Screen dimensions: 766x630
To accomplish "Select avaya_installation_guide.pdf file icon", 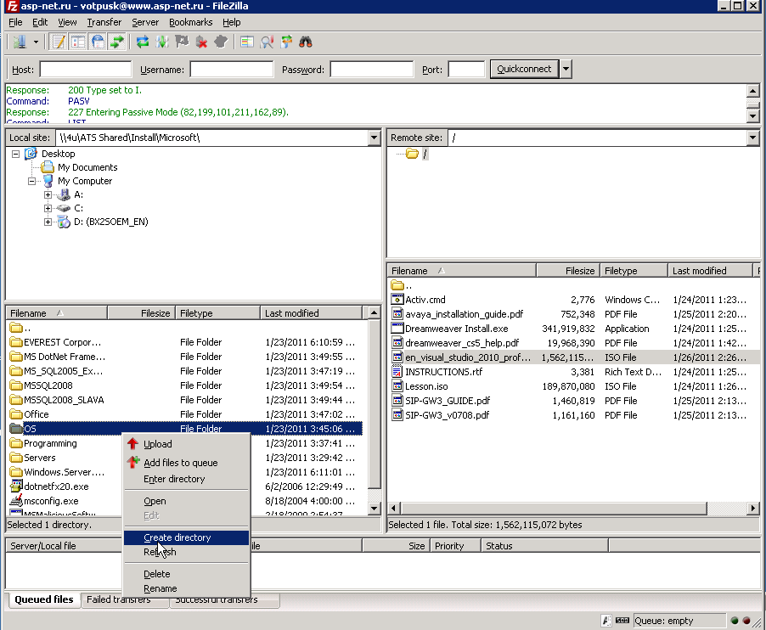I will (x=397, y=314).
